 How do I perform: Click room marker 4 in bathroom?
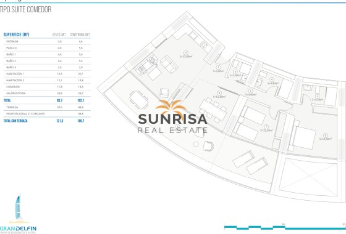click(272, 80)
